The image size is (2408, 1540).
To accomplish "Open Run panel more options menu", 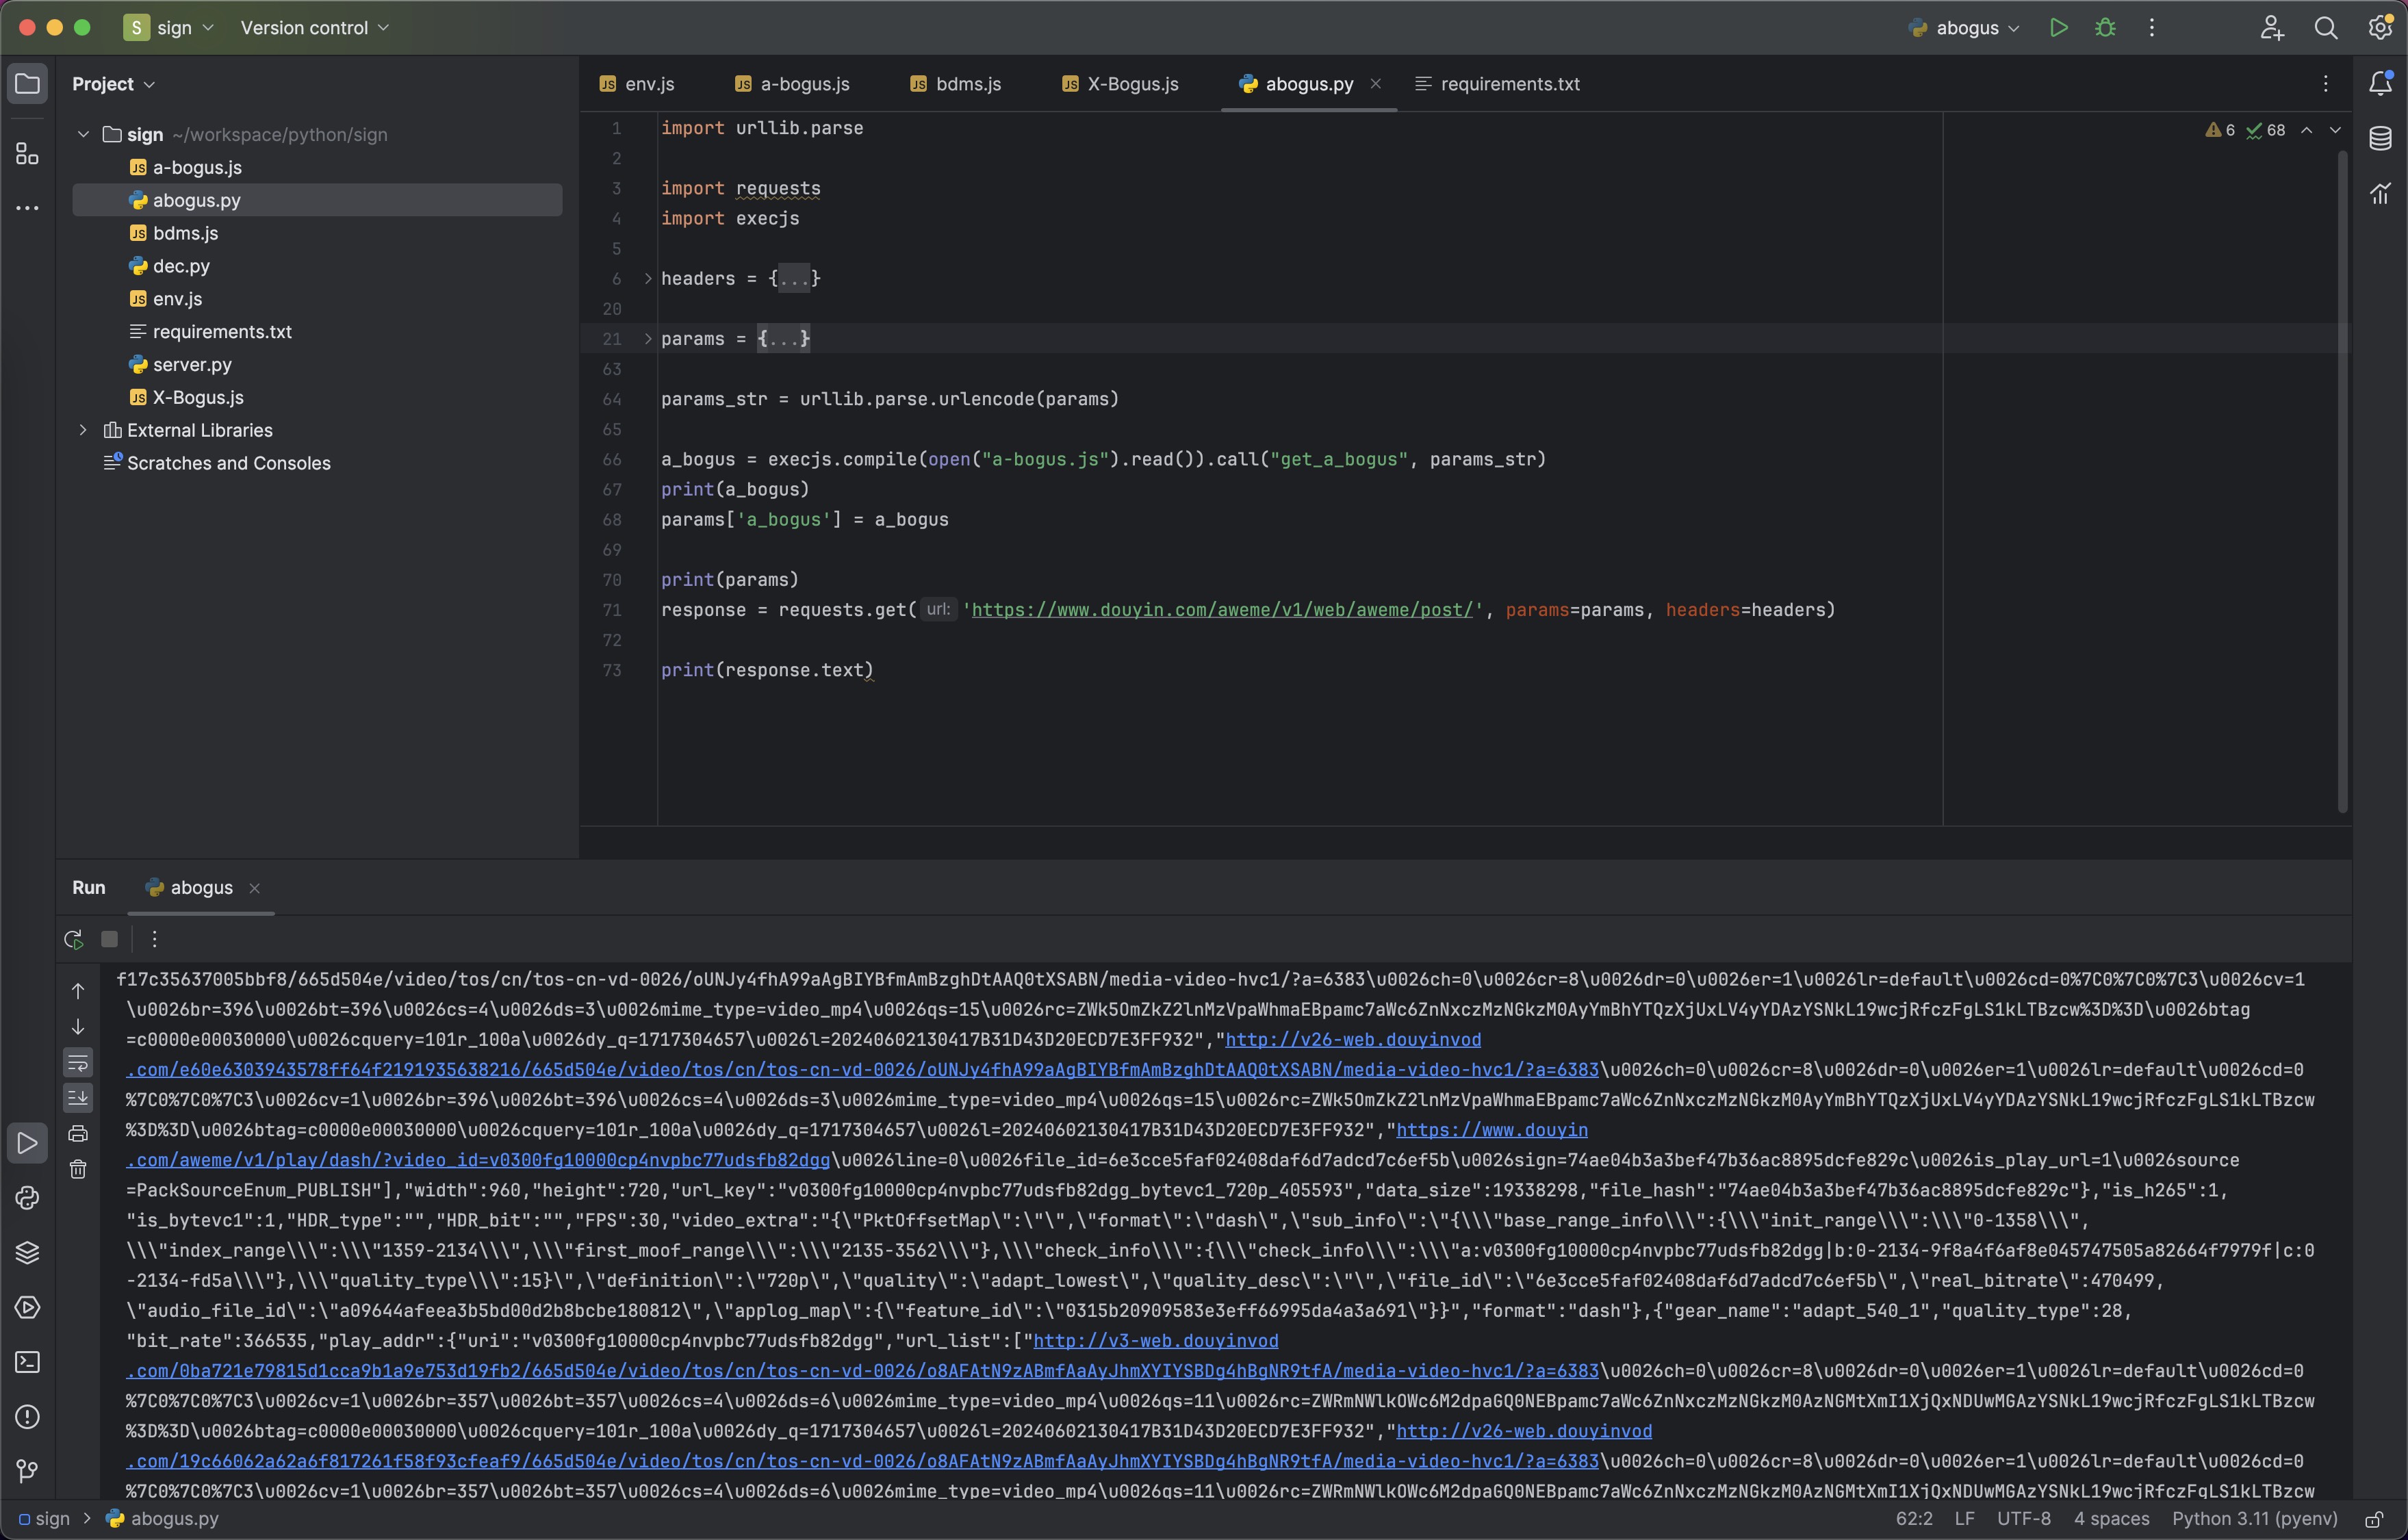I will click(154, 939).
